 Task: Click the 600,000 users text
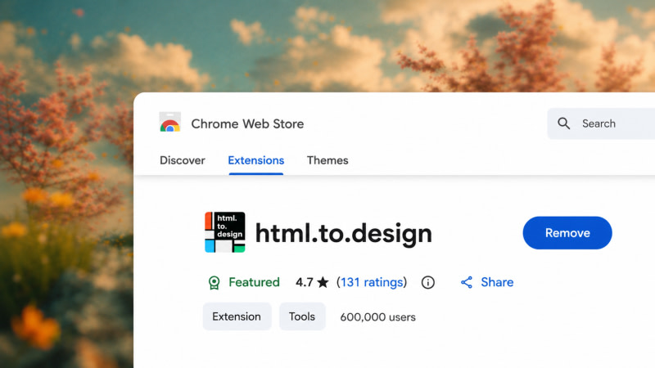point(377,317)
